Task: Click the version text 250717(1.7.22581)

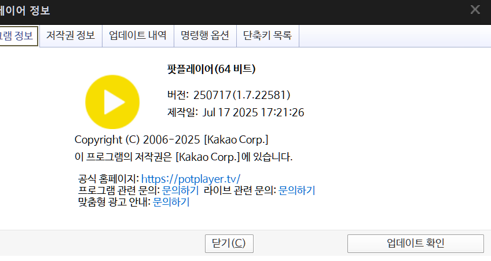Action: (x=242, y=95)
